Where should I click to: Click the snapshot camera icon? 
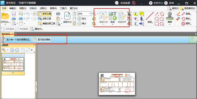[58, 14]
